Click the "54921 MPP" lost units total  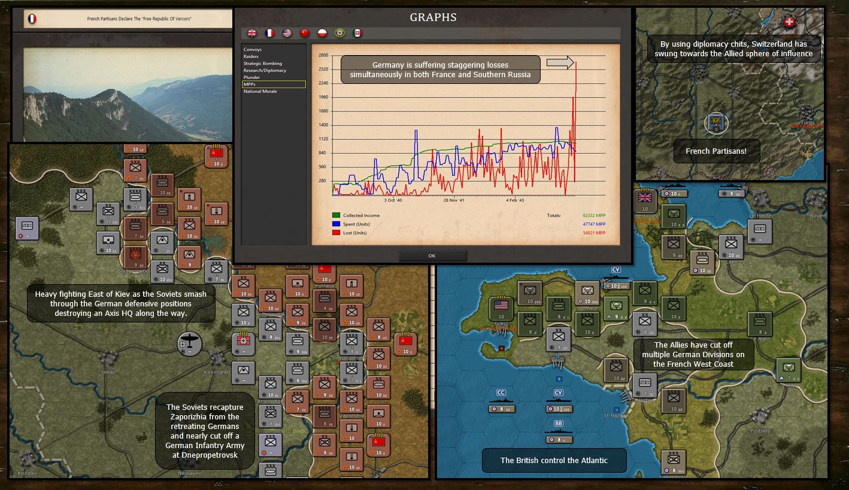pyautogui.click(x=593, y=233)
